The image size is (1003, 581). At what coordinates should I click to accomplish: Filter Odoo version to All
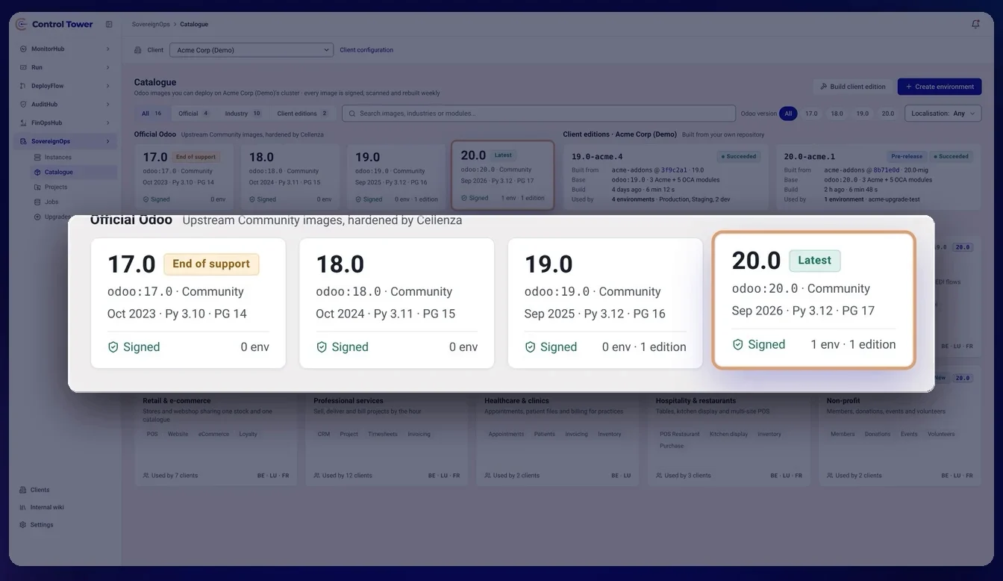pyautogui.click(x=788, y=114)
